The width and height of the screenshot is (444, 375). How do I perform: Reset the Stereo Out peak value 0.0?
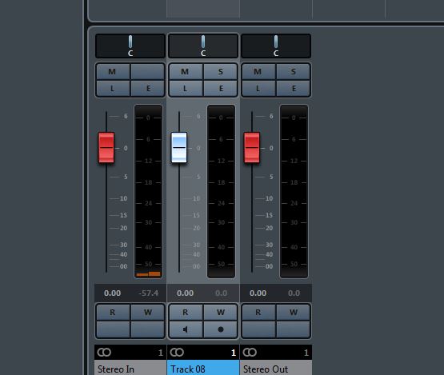(x=294, y=293)
